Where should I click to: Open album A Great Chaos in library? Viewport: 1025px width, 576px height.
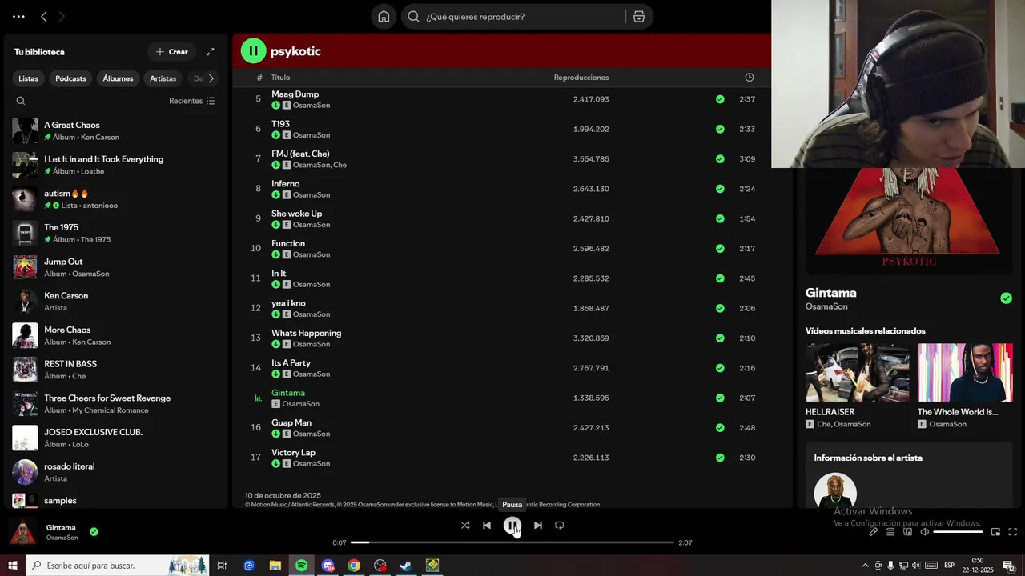116,131
